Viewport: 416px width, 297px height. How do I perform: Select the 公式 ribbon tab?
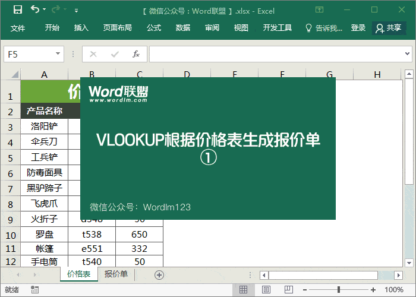click(154, 27)
